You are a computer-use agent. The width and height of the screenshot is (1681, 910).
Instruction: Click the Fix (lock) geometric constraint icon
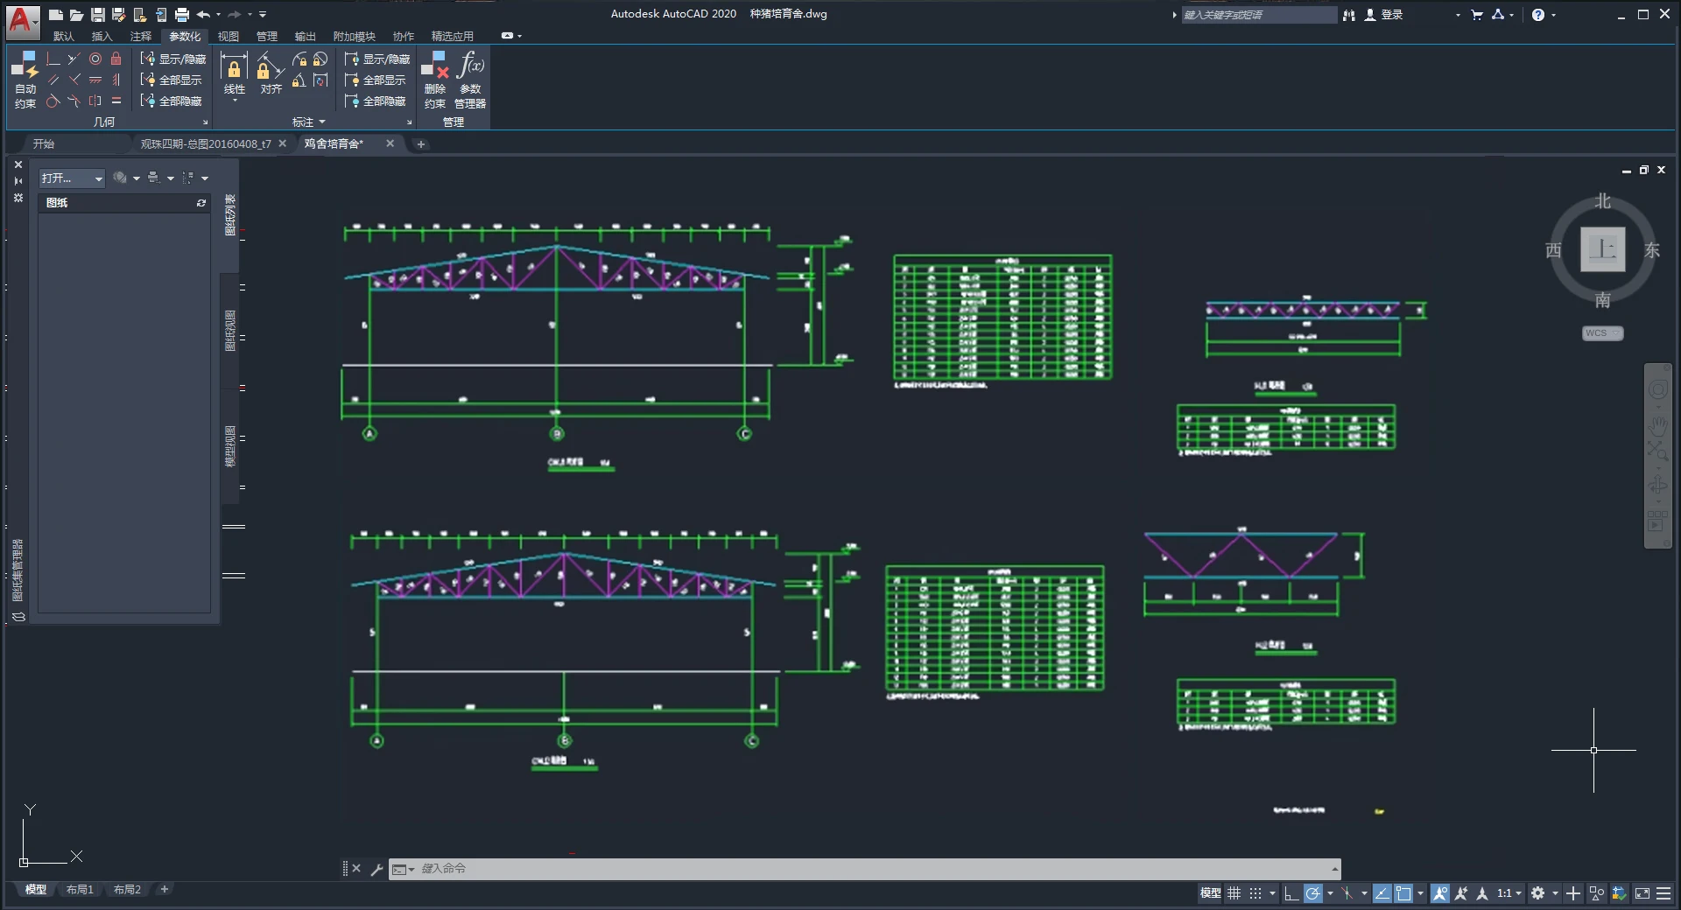point(116,59)
